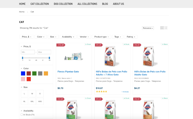
Task: Collapse the Price filter panel chevron
Action: 22,47
